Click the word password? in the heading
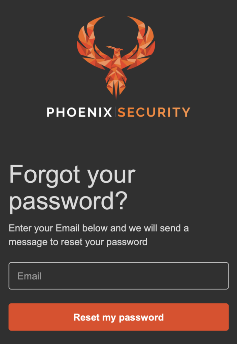This screenshot has height=344, width=237. [68, 202]
